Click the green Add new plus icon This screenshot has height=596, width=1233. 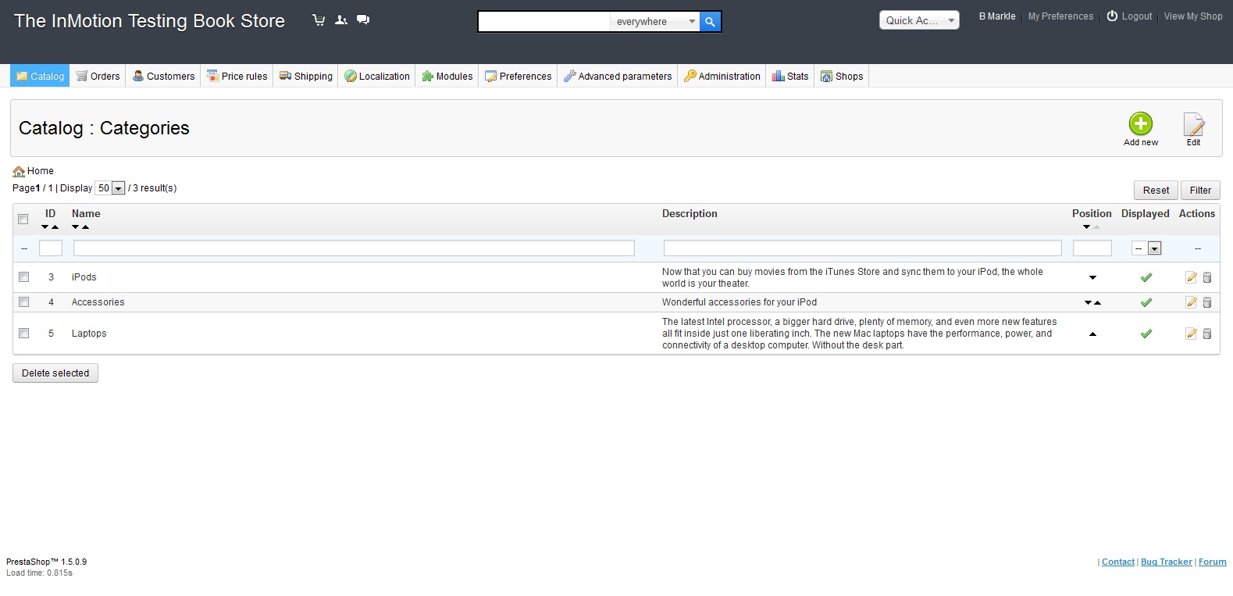point(1141,123)
